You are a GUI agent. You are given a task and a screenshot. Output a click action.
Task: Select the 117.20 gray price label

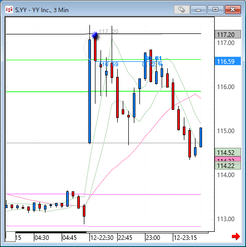228,34
